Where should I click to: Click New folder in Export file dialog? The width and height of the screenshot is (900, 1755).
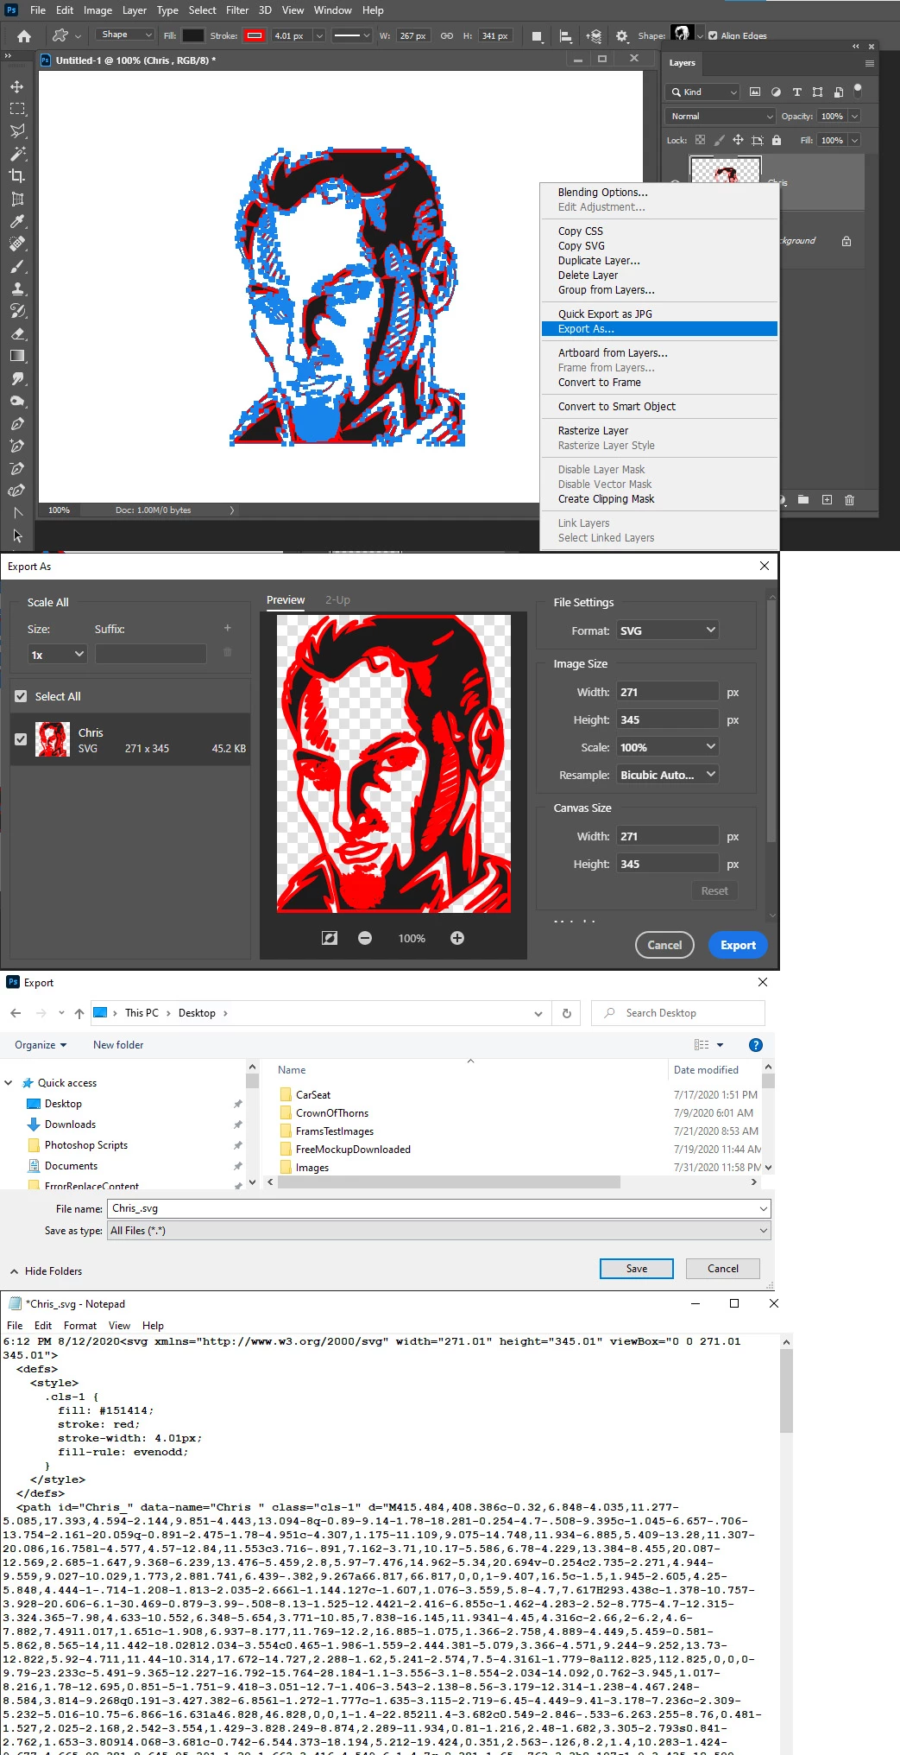point(118,1045)
